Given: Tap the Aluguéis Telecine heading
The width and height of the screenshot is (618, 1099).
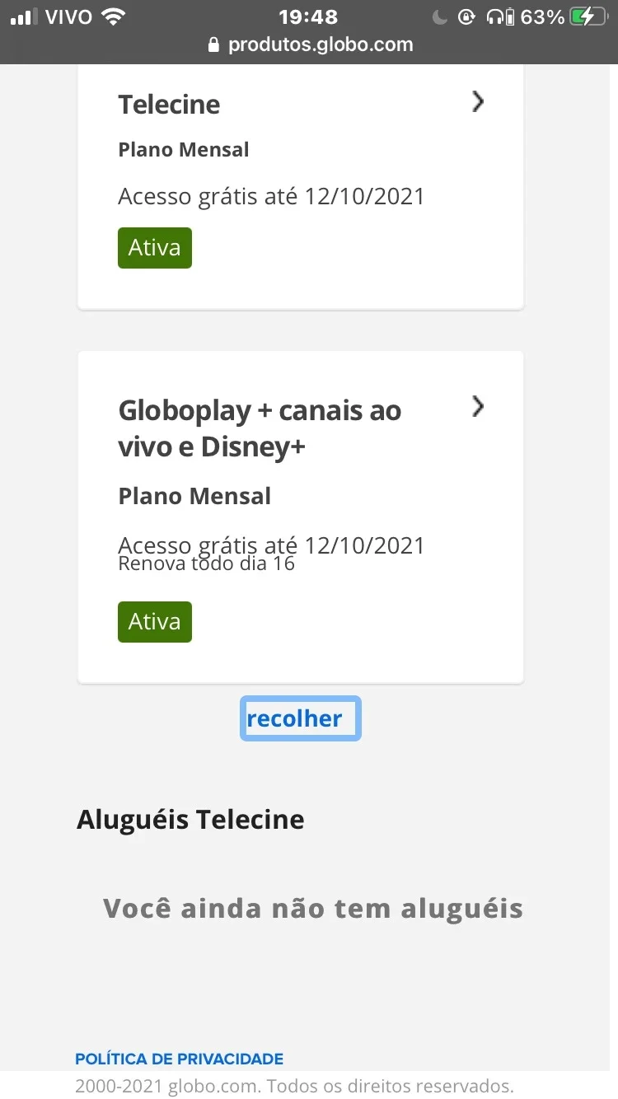Looking at the screenshot, I should pyautogui.click(x=190, y=820).
